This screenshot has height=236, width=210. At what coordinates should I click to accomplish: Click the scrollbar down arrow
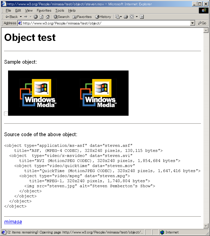pyautogui.click(x=206, y=226)
